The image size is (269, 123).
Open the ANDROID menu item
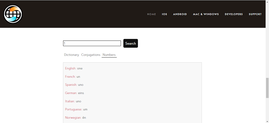(180, 14)
